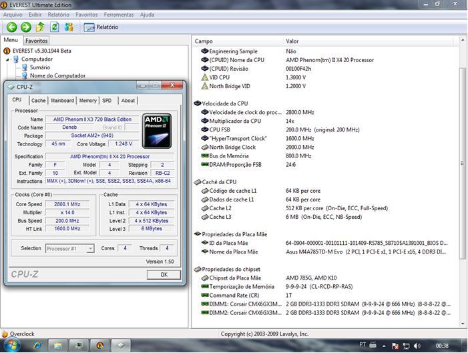
Task: Select DRAM:Proporção FSB memory icon
Action: (x=205, y=164)
